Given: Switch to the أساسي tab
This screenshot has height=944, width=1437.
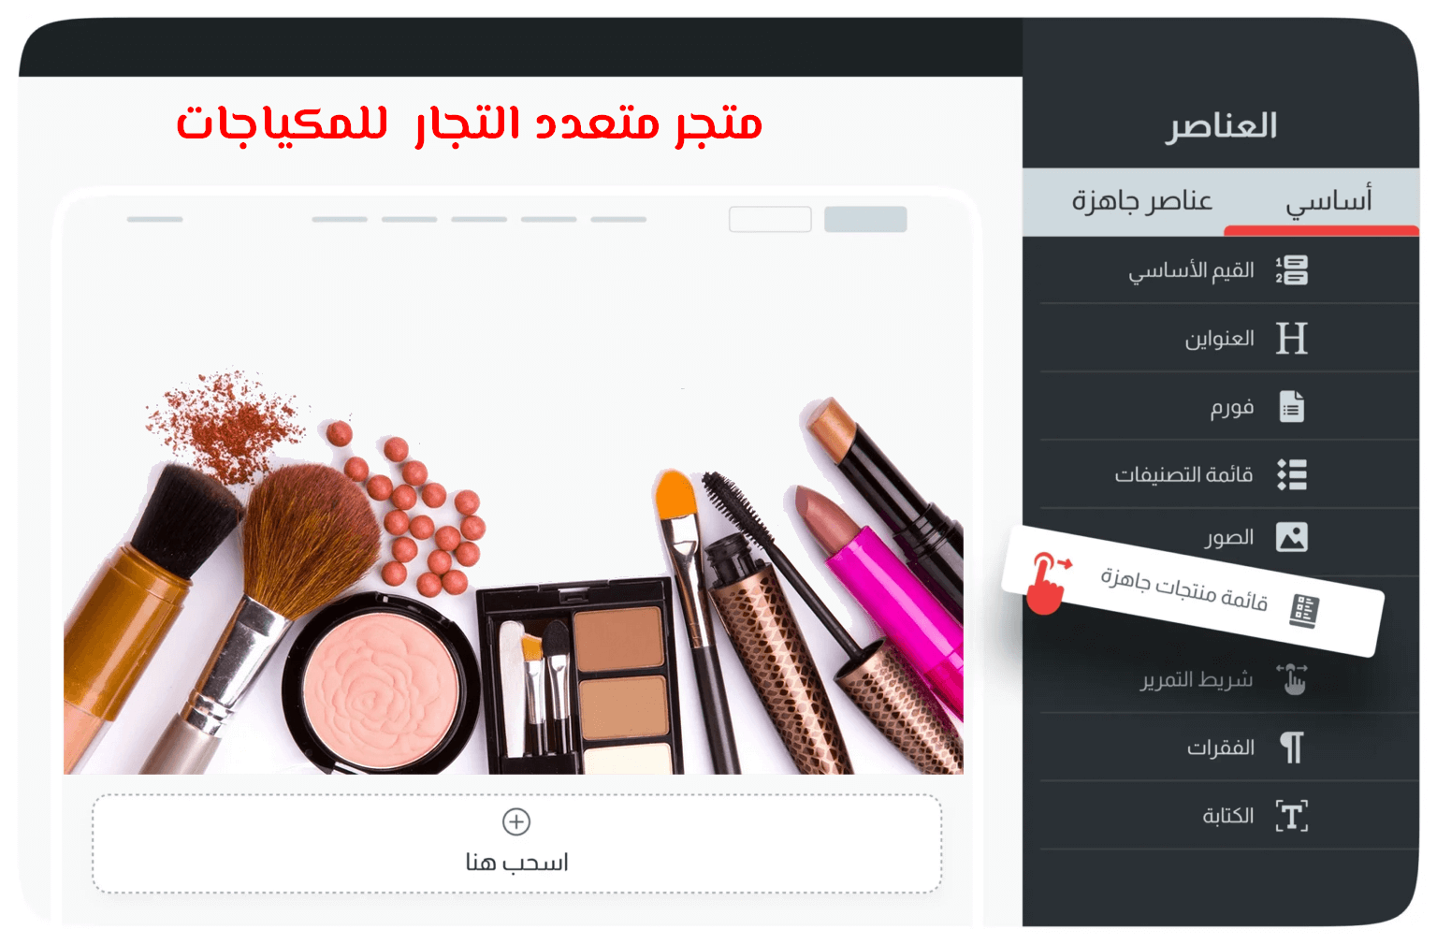Looking at the screenshot, I should [1328, 201].
